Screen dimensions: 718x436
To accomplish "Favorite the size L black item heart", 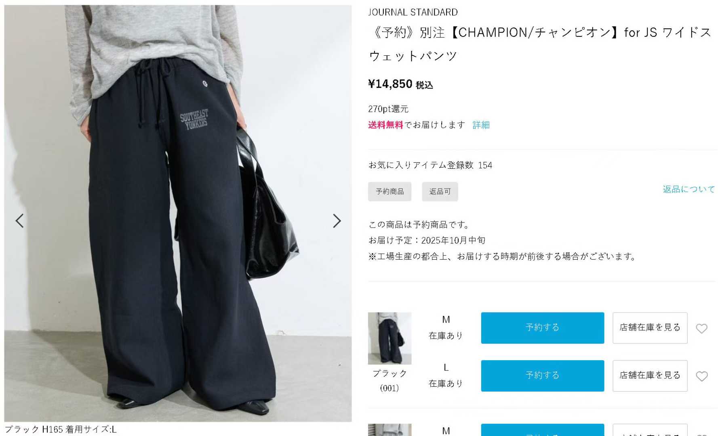I will coord(702,376).
